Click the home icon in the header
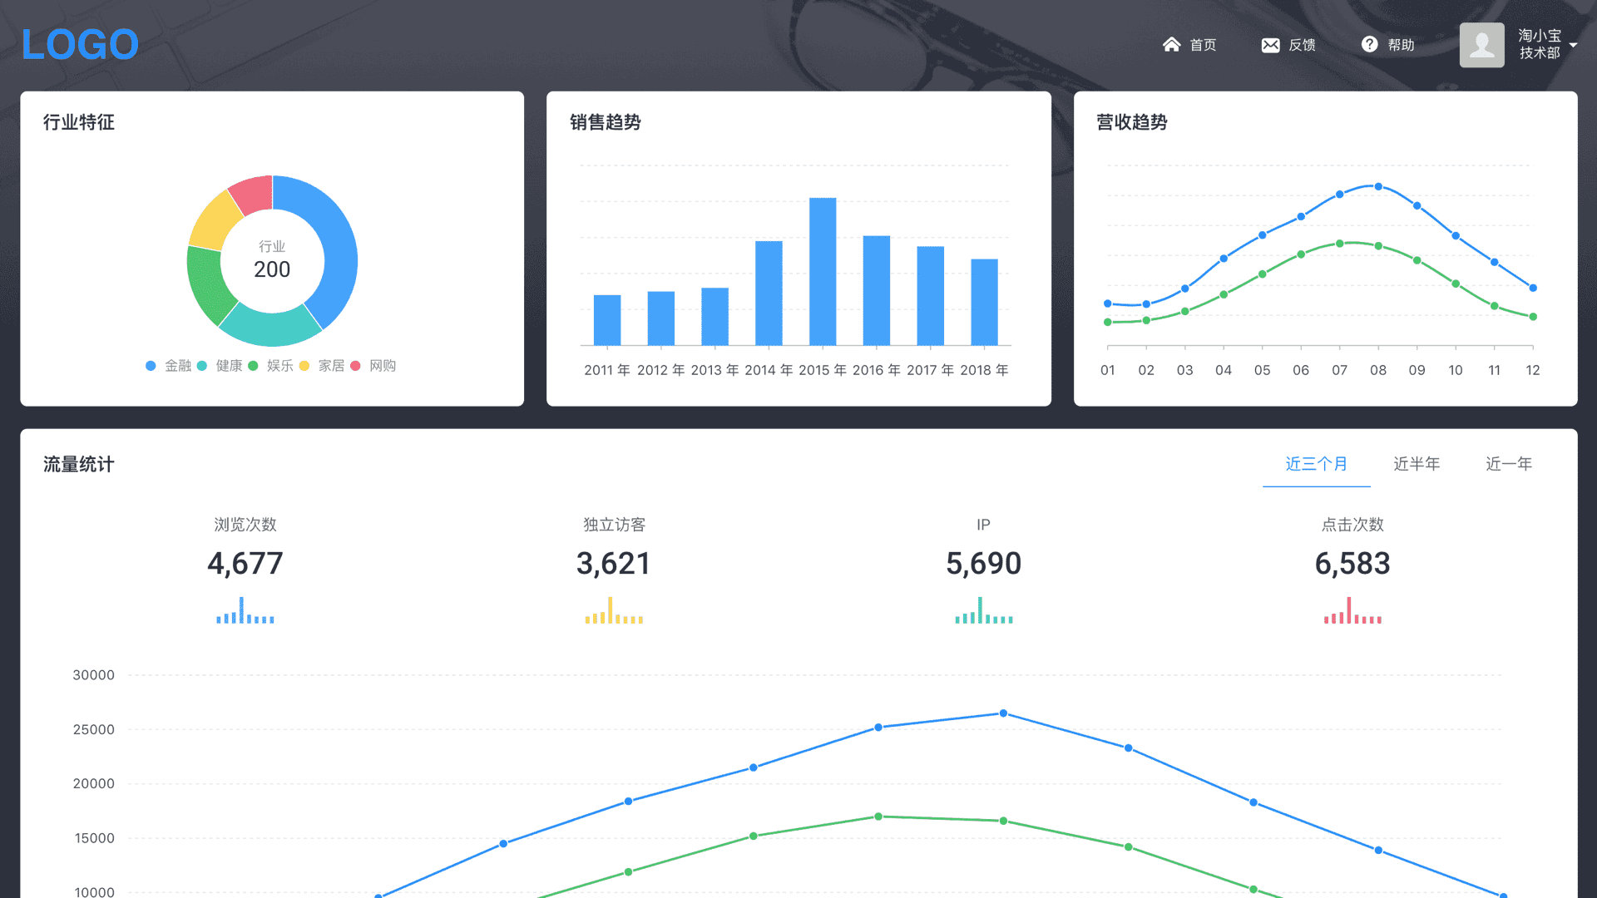This screenshot has height=898, width=1597. pos(1171,45)
